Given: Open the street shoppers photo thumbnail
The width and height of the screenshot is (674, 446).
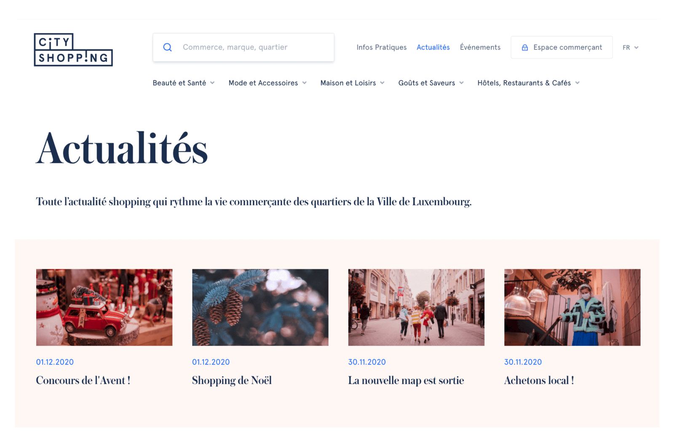Looking at the screenshot, I should point(416,307).
